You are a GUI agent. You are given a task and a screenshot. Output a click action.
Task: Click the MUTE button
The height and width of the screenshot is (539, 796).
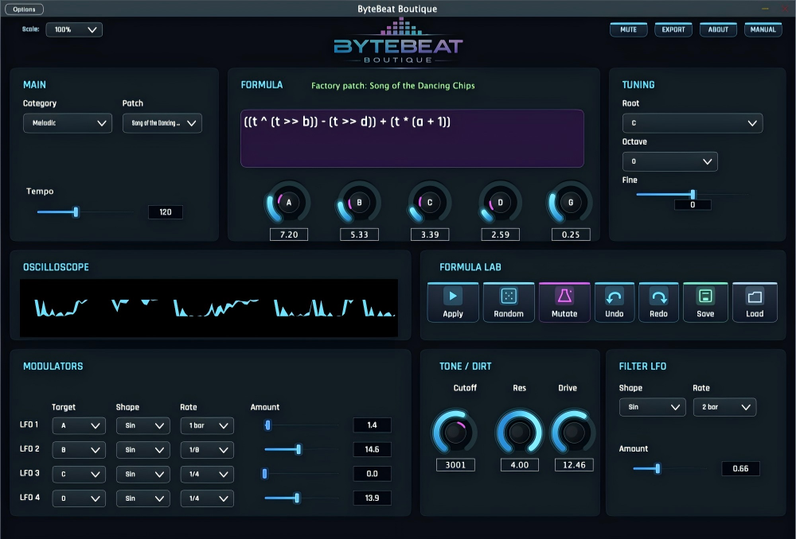[629, 29]
